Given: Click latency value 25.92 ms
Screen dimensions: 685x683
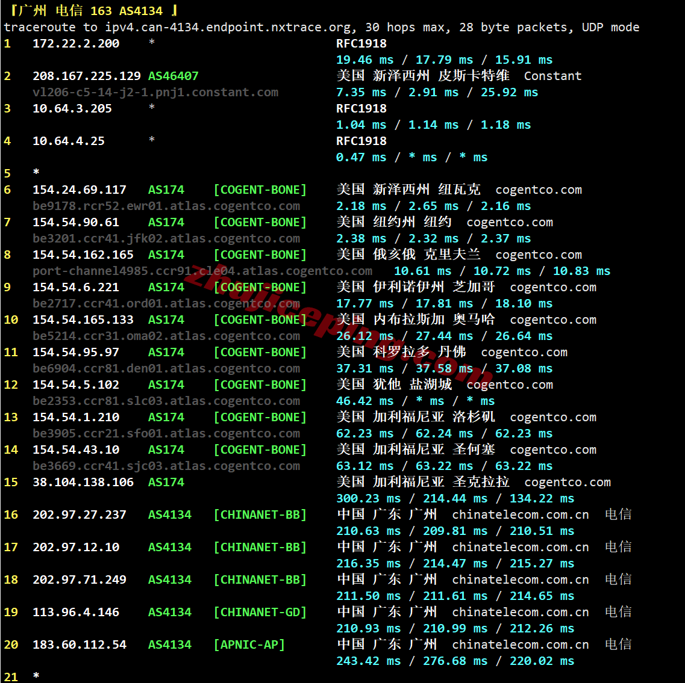Looking at the screenshot, I should click(509, 93).
